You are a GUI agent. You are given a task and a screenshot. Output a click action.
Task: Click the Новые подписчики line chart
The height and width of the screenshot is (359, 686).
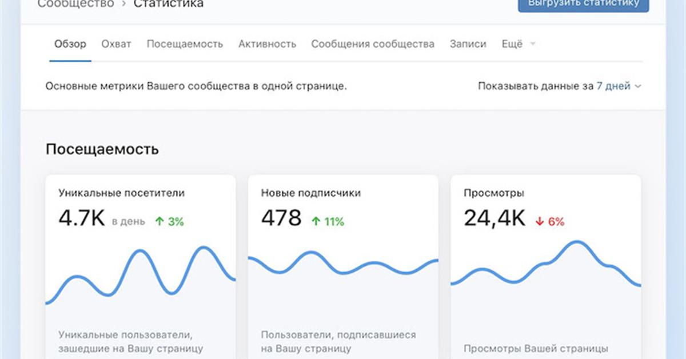343,266
